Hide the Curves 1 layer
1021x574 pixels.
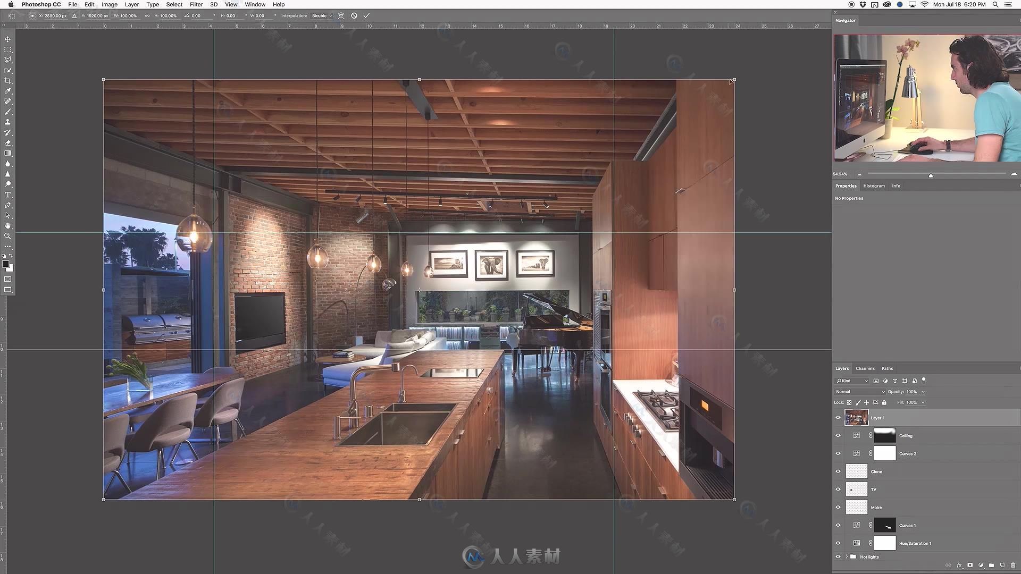click(838, 525)
